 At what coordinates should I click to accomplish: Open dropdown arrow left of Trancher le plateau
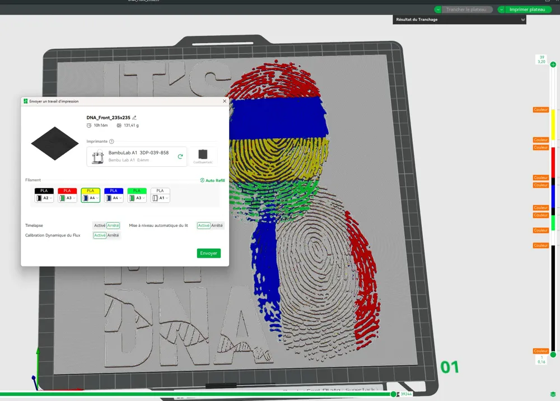[x=438, y=10]
